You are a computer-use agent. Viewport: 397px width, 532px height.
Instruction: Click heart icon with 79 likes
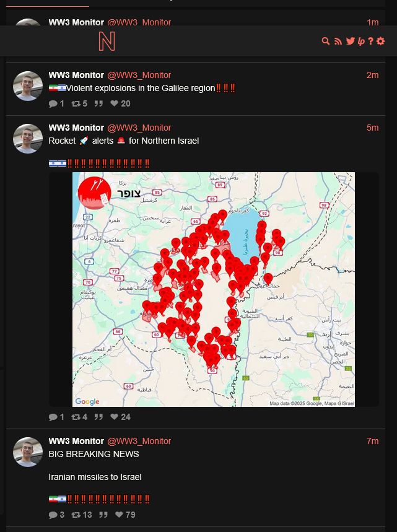119,515
